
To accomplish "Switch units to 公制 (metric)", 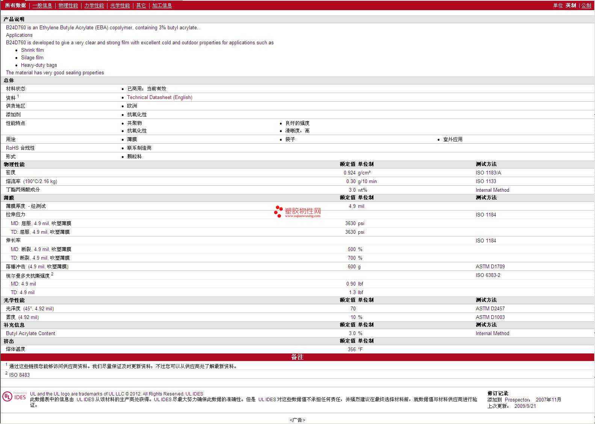I will click(586, 5).
